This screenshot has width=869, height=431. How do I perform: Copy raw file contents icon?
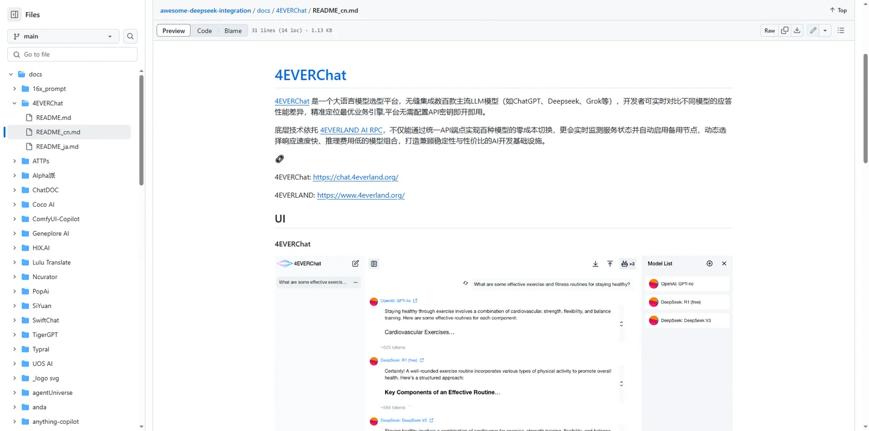[785, 30]
